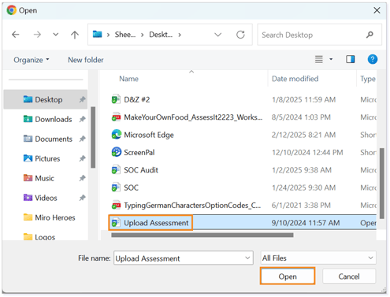Screen dimensions: 390x297
Task: Sort files by Date modified column
Action: (295, 79)
